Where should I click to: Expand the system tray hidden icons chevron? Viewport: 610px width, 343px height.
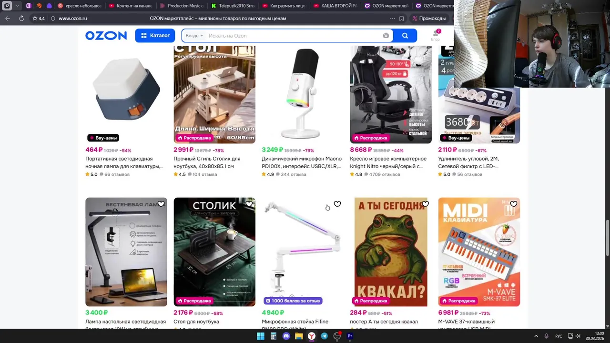coord(536,336)
